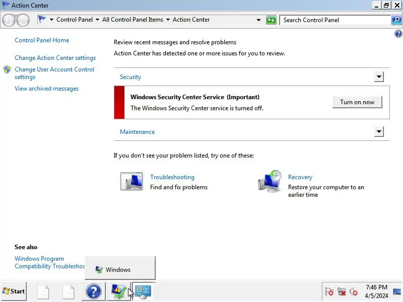Viewport: 403px width, 302px height.
Task: Click the Security section heading
Action: click(x=130, y=77)
